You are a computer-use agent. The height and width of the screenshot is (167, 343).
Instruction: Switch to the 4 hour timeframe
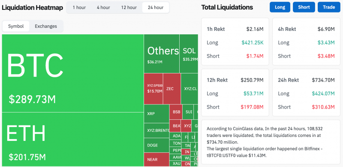[x=103, y=7]
